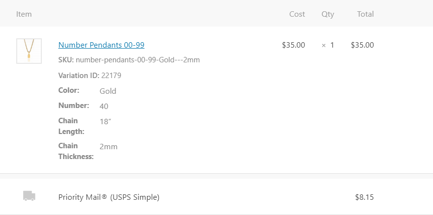Click the 18″ chain length value
The width and height of the screenshot is (433, 215).
[x=105, y=122]
